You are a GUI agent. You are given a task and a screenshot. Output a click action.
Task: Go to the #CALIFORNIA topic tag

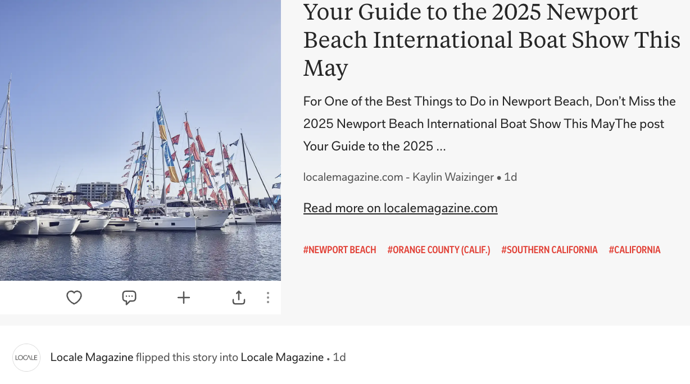pos(634,250)
